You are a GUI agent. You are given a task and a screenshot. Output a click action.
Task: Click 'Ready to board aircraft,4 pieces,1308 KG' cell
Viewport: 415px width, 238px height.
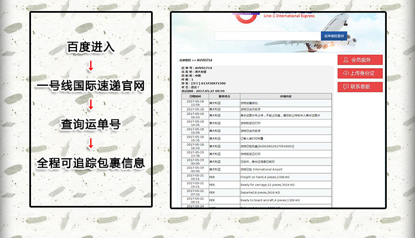(286, 200)
